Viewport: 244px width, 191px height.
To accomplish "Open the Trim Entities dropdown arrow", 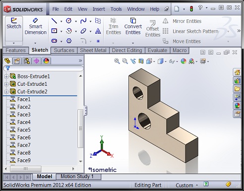I will pos(113,43).
